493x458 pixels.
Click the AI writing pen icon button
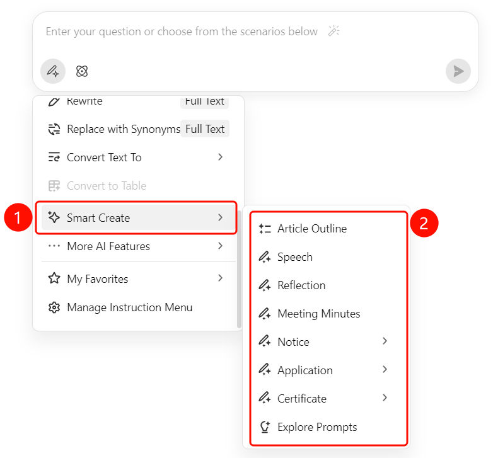(53, 71)
